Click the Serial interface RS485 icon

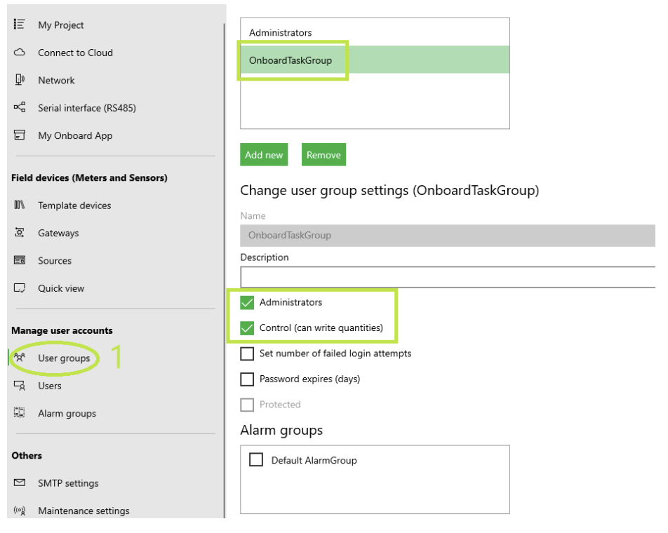tap(19, 107)
